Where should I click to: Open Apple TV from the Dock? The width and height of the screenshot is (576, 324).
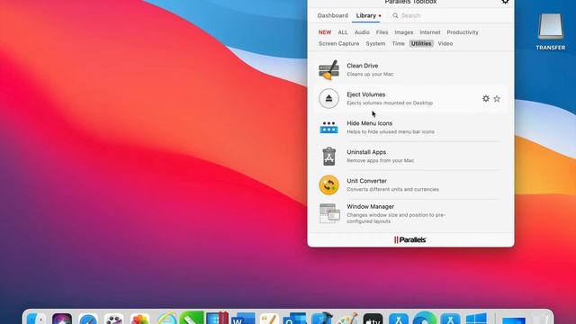coord(373,319)
